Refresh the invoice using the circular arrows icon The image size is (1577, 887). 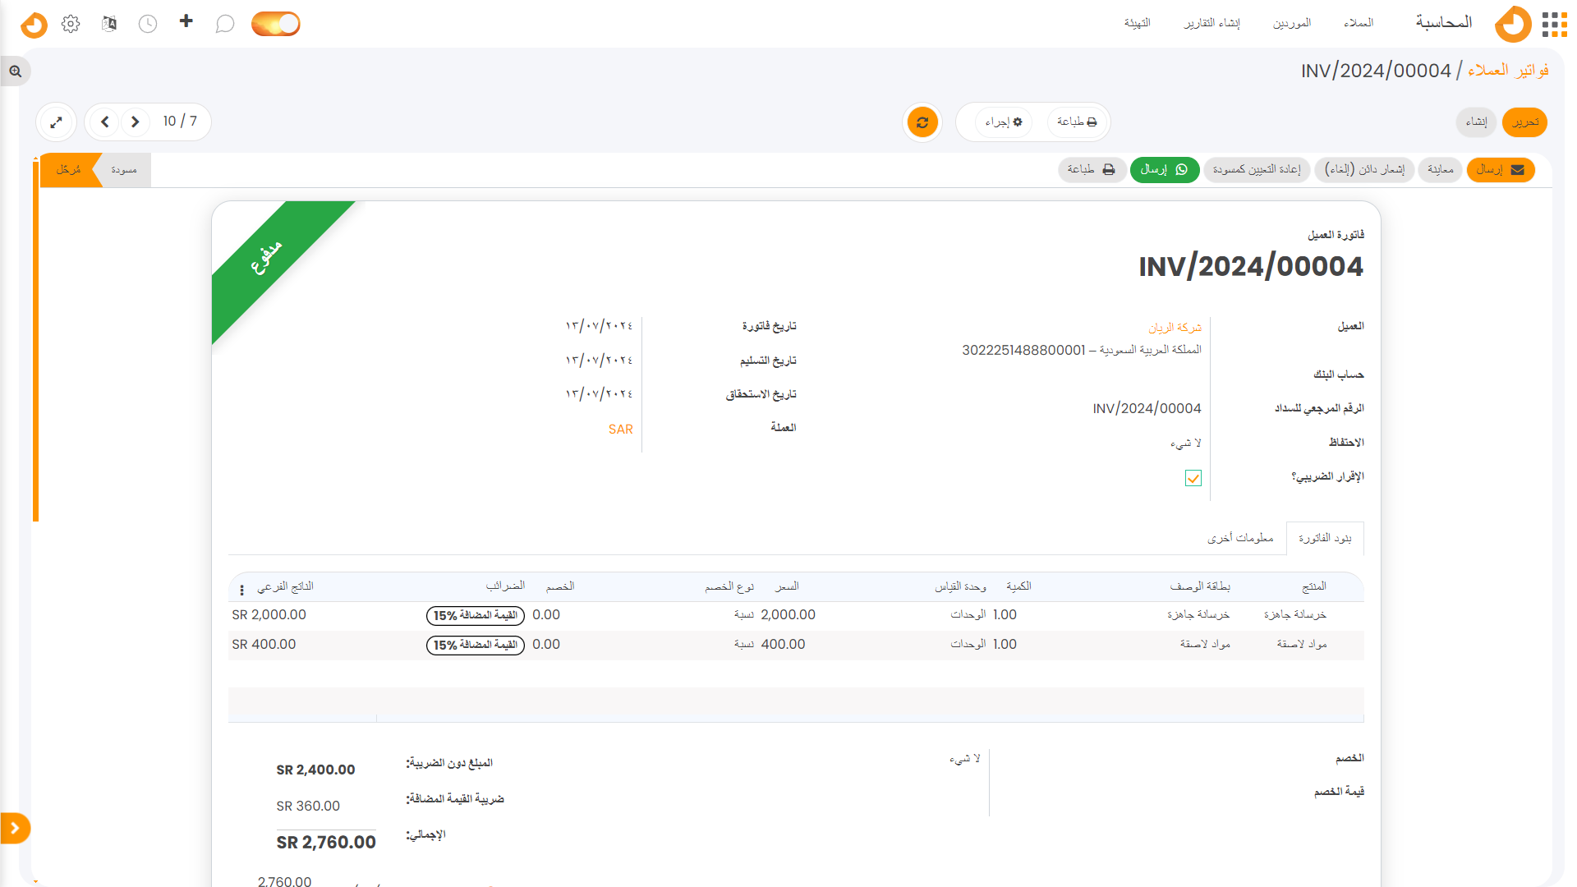tap(922, 122)
